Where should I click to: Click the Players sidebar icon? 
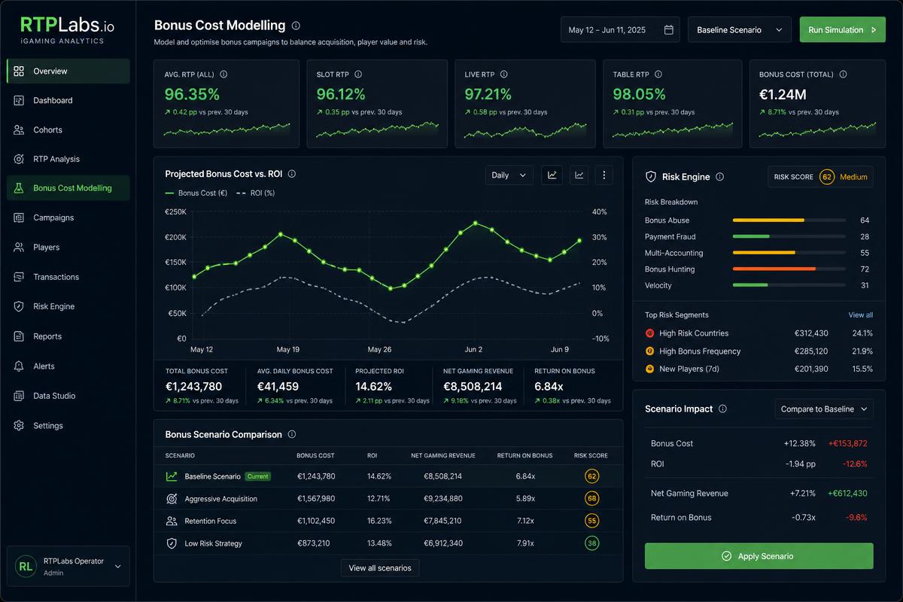click(x=19, y=247)
